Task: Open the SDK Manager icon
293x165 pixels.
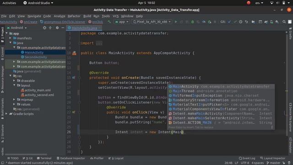Action: click(x=277, y=22)
